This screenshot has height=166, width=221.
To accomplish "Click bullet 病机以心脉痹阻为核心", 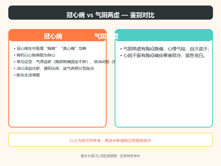I will 35,55.
